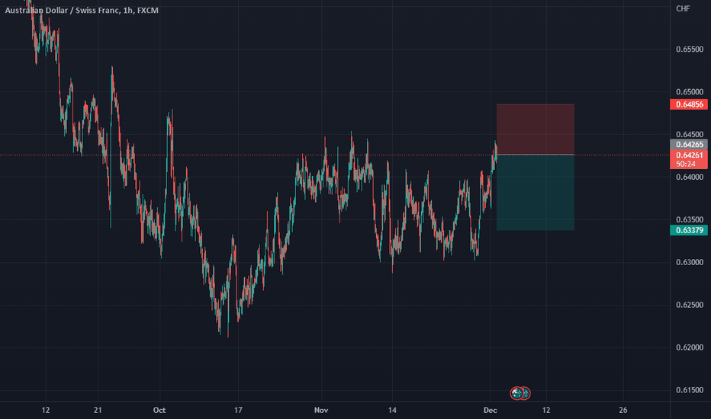Click the 21 date label on time axis

tap(98, 410)
